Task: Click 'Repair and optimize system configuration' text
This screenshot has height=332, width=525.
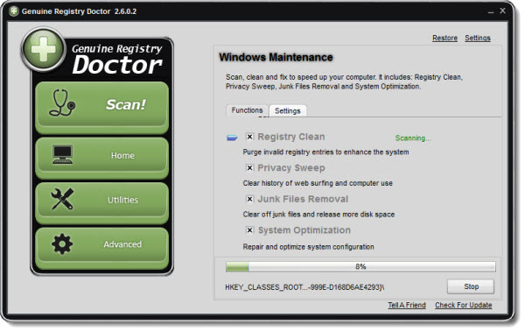Action: [x=308, y=247]
